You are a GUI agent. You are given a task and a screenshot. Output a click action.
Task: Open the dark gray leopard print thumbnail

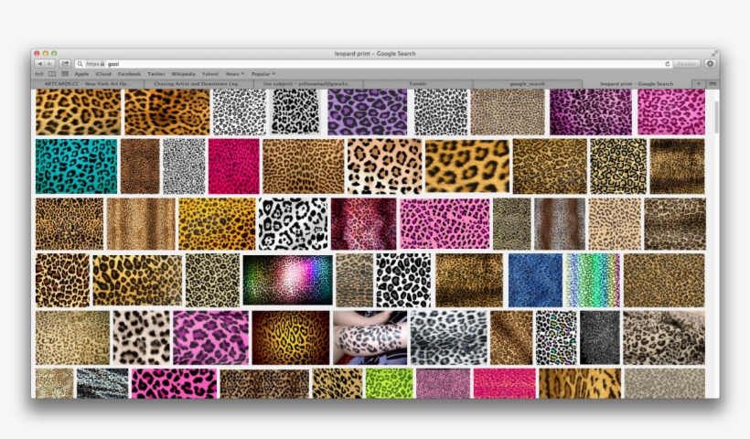pos(600,337)
